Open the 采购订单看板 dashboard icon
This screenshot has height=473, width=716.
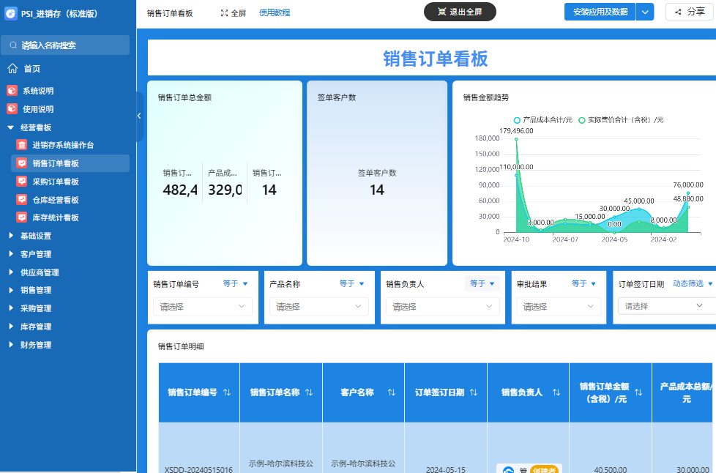click(21, 181)
